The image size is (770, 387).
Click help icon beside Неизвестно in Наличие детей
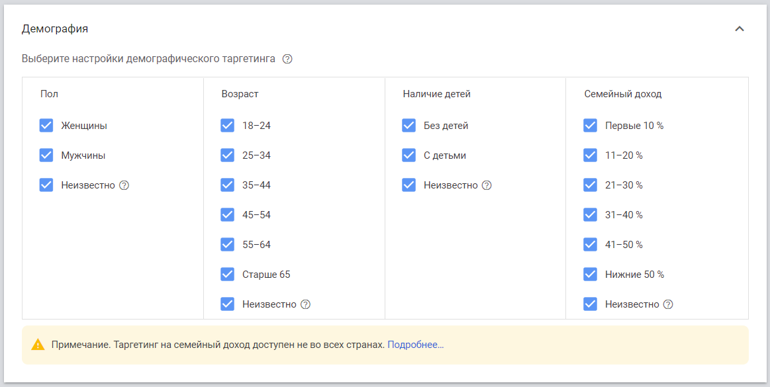pos(487,185)
